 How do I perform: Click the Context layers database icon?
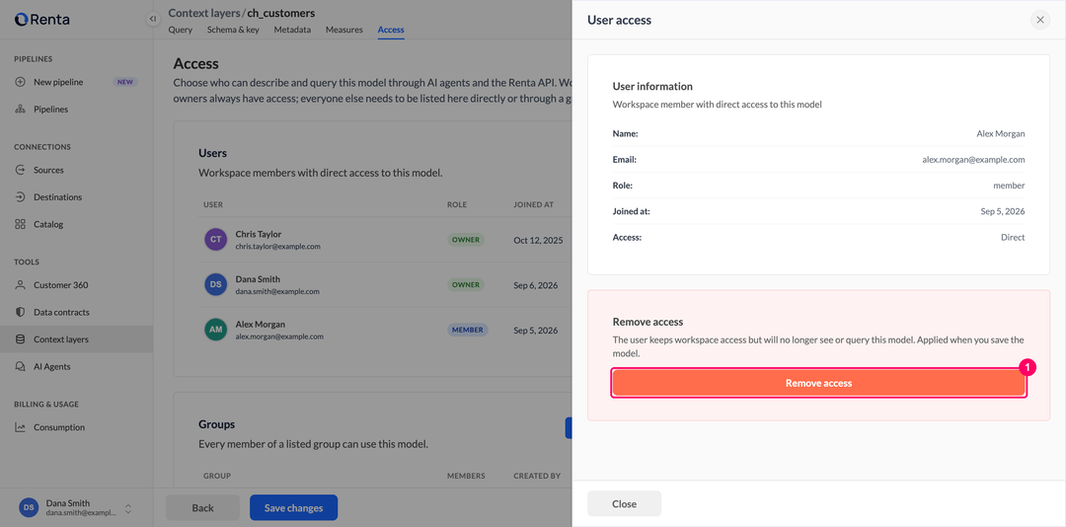[x=21, y=339]
